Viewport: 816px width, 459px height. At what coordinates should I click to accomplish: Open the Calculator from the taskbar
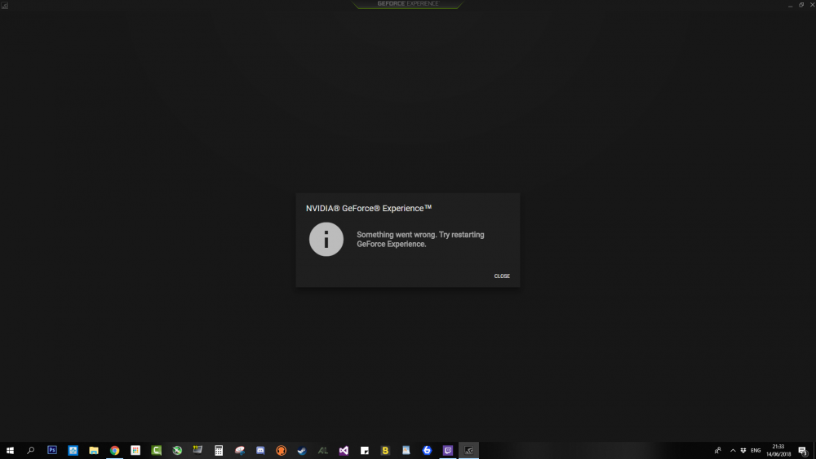(x=219, y=450)
